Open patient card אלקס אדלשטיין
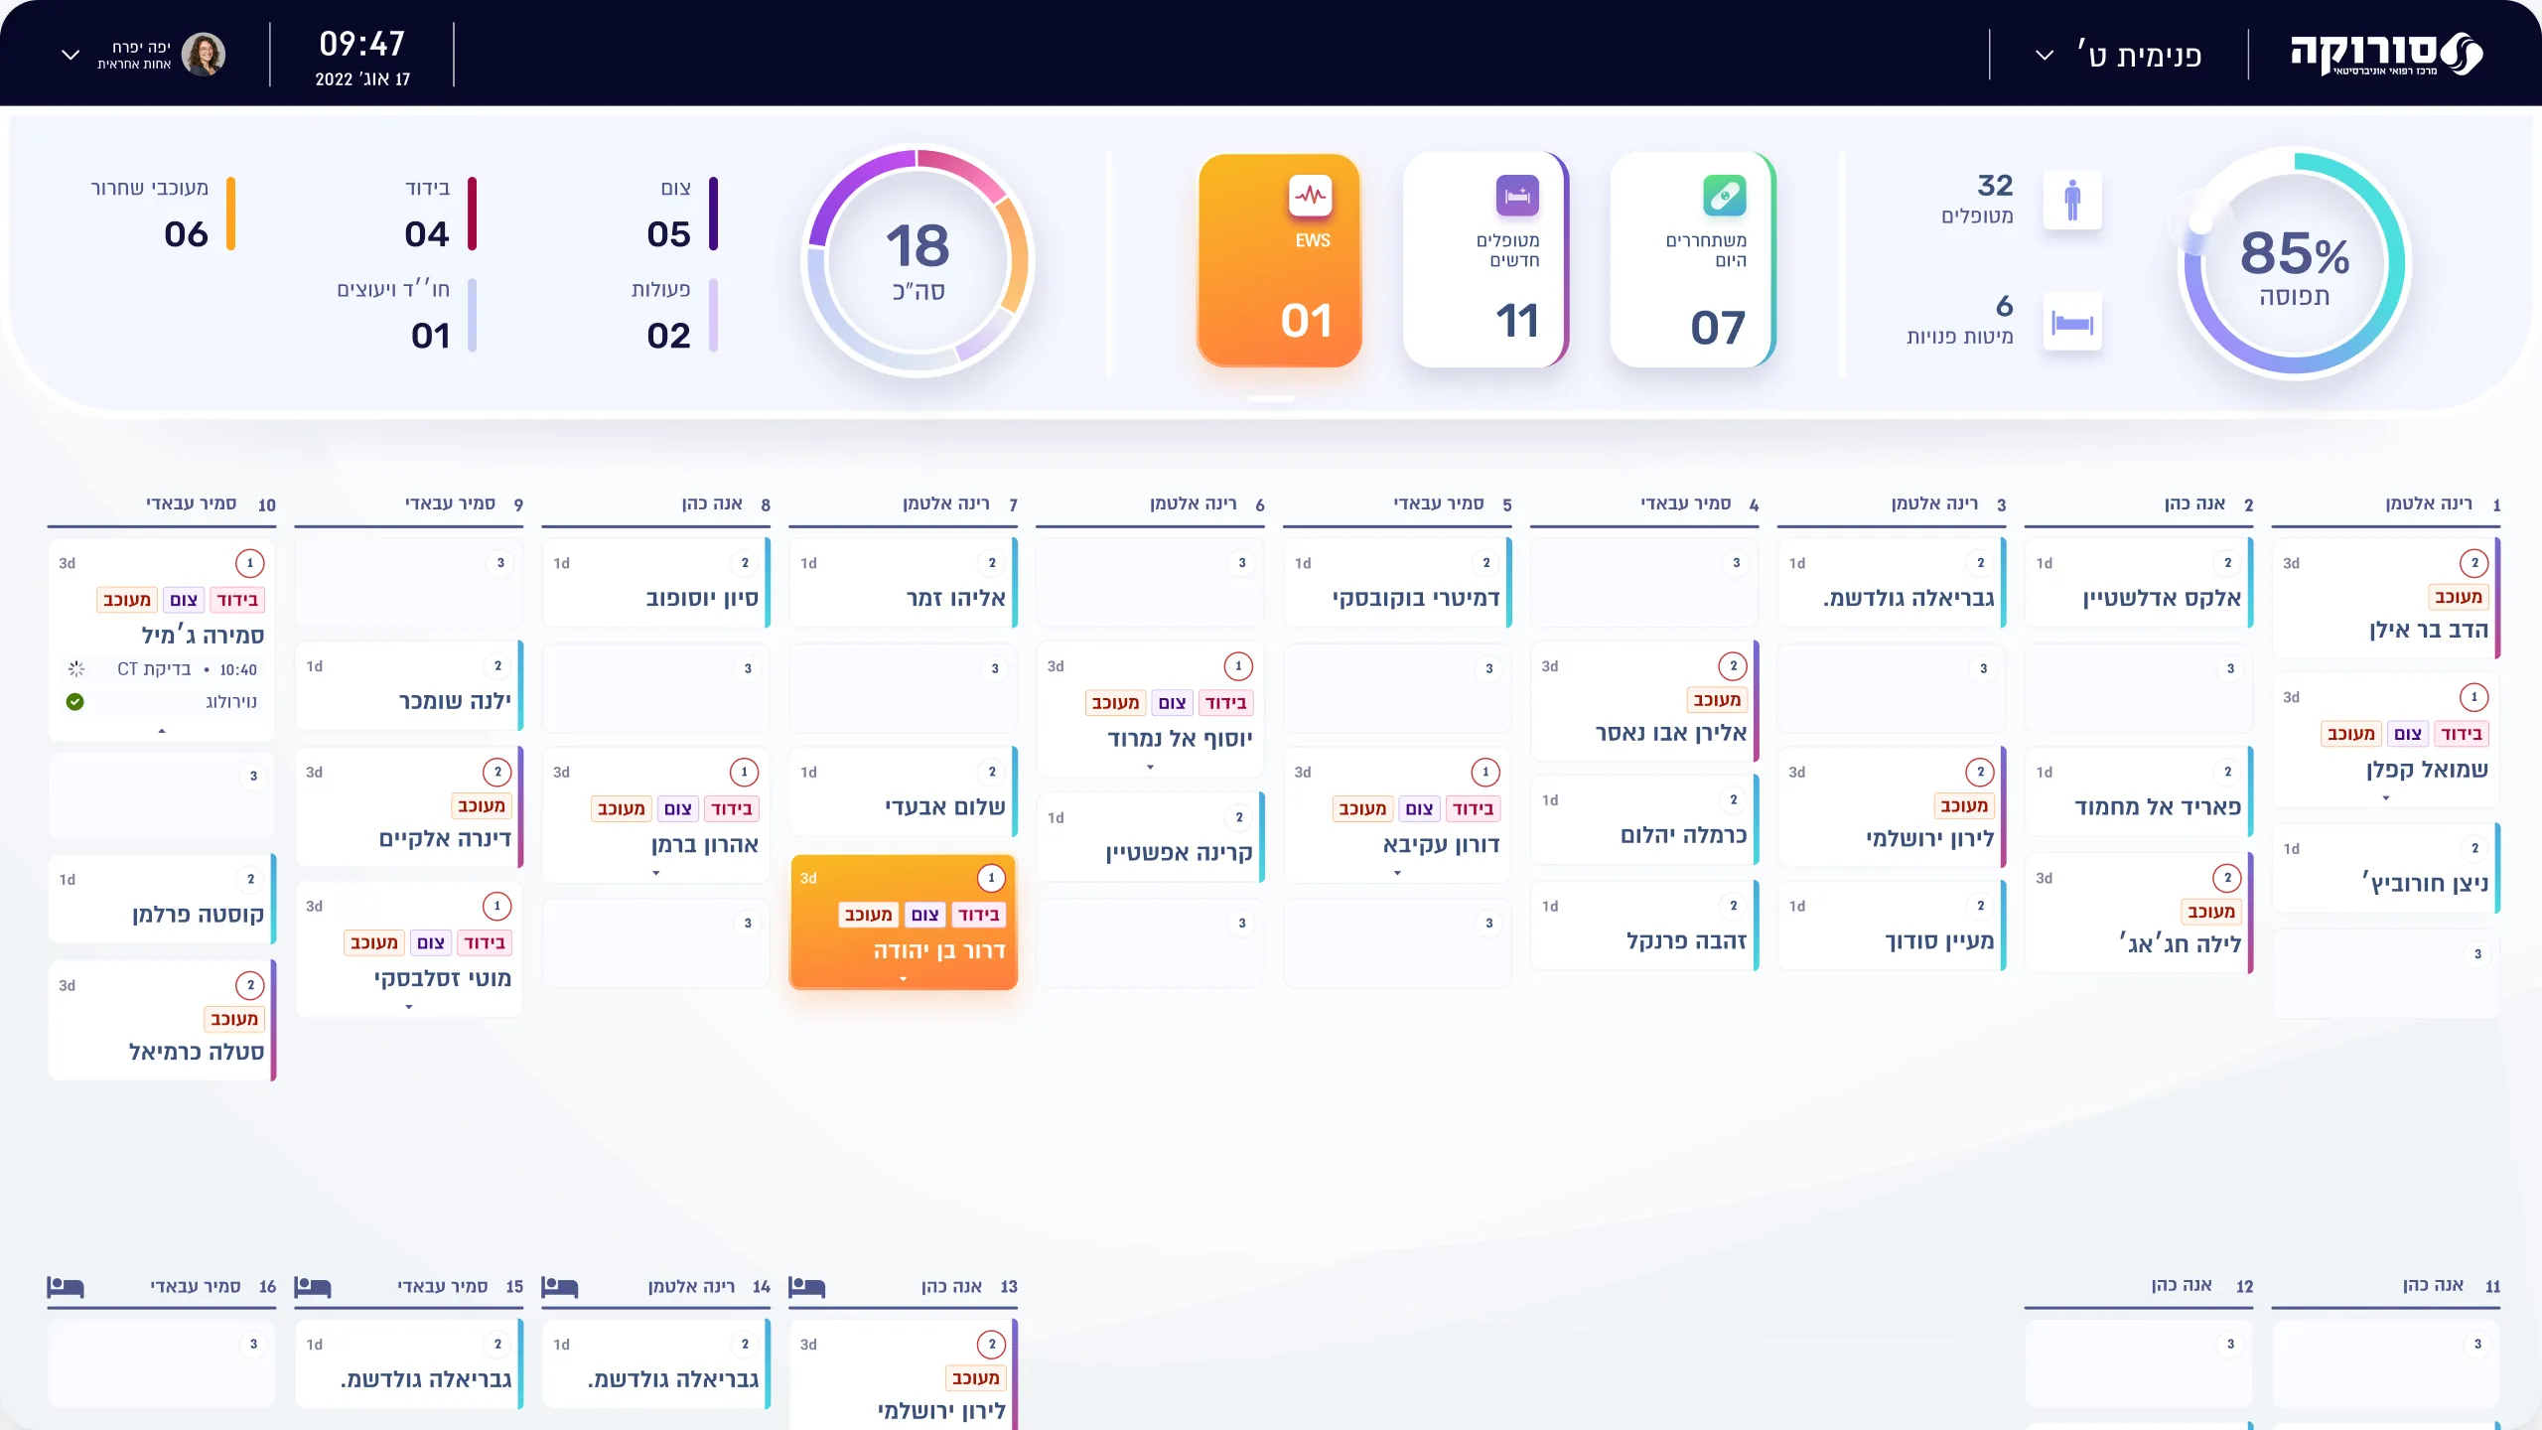Viewport: 2542px width, 1430px height. (2139, 583)
